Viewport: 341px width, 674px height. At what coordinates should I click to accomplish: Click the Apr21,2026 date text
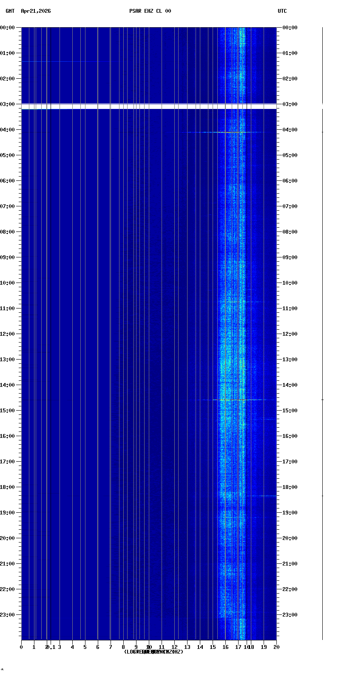(x=36, y=11)
